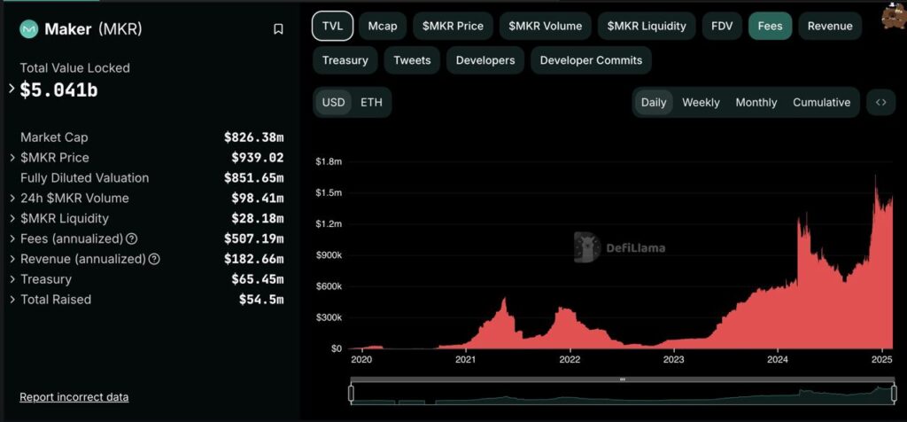Click the 2021 x-axis label
Screen dimensions: 907x422
pyautogui.click(x=466, y=359)
